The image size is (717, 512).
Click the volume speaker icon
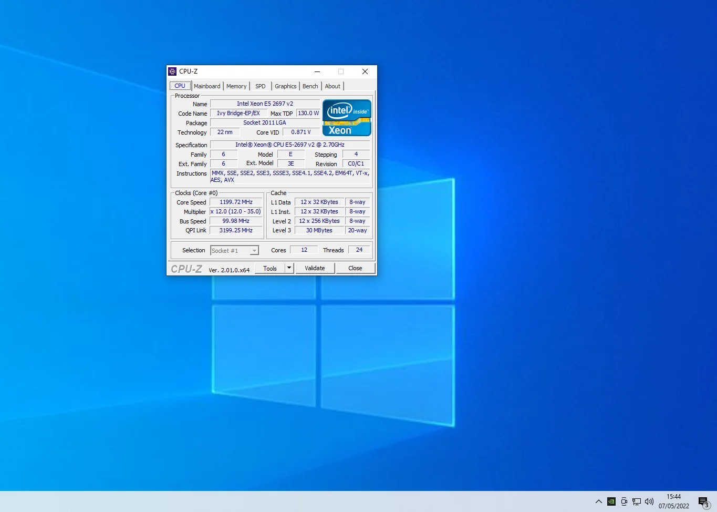[x=649, y=501]
